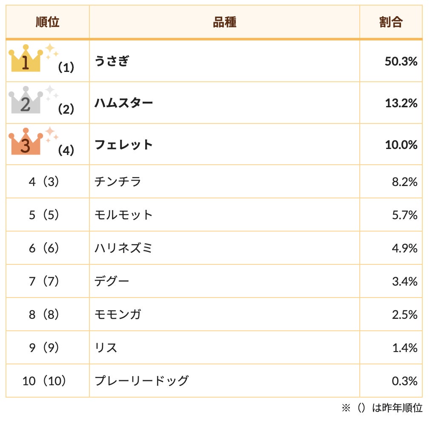Click the 13.2% percentage value

pyautogui.click(x=401, y=103)
